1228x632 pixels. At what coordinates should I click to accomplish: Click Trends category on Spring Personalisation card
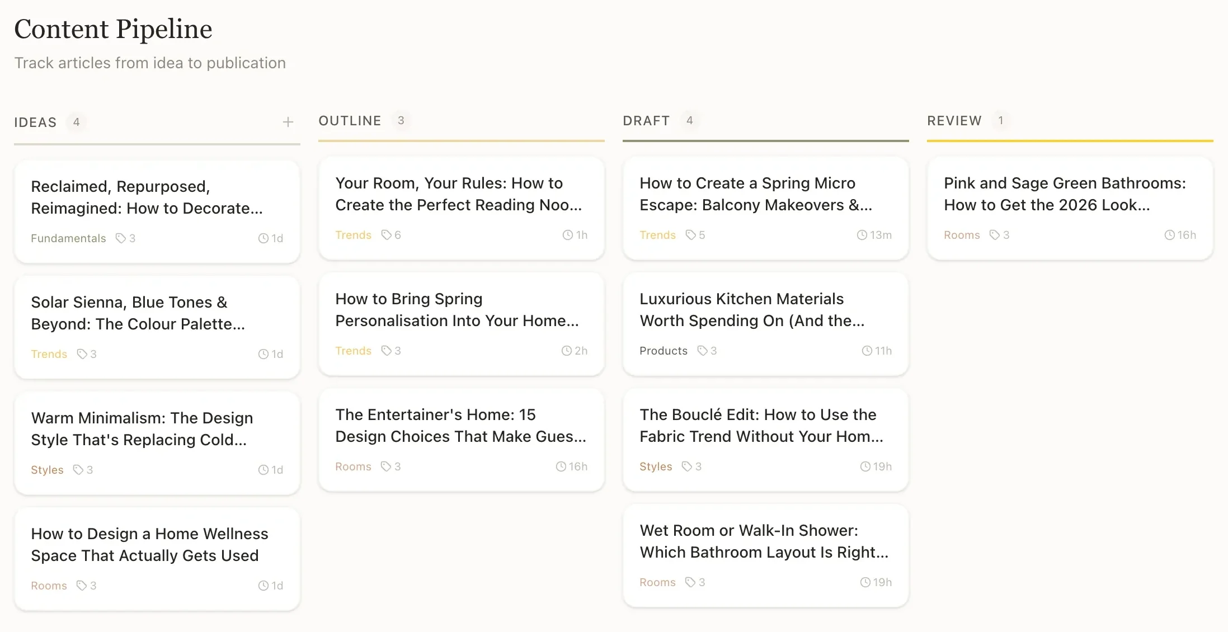tap(354, 351)
